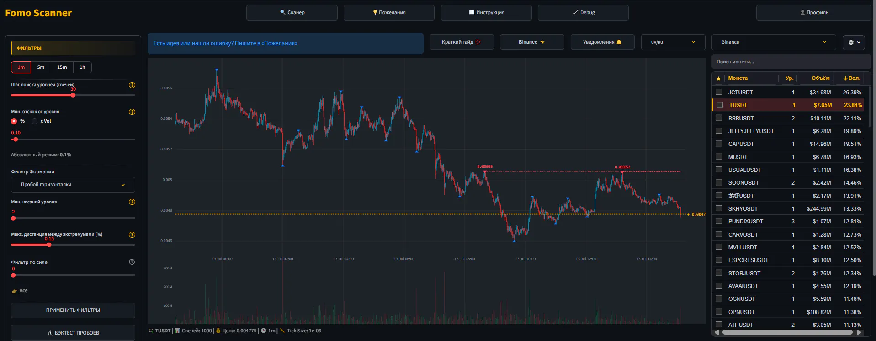Check the CAPUSDT row checkbox
Screen dimensions: 876x341
[x=719, y=144]
